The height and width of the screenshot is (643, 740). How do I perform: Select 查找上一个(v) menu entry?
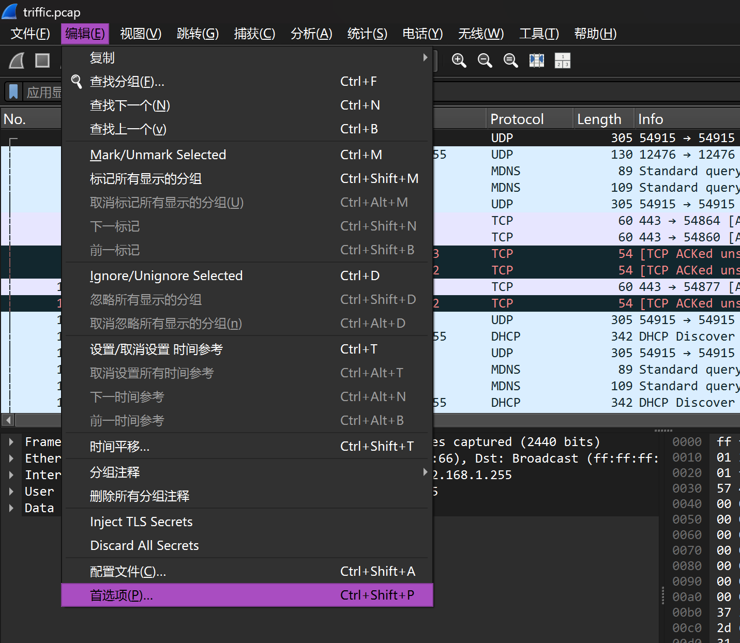pos(247,129)
